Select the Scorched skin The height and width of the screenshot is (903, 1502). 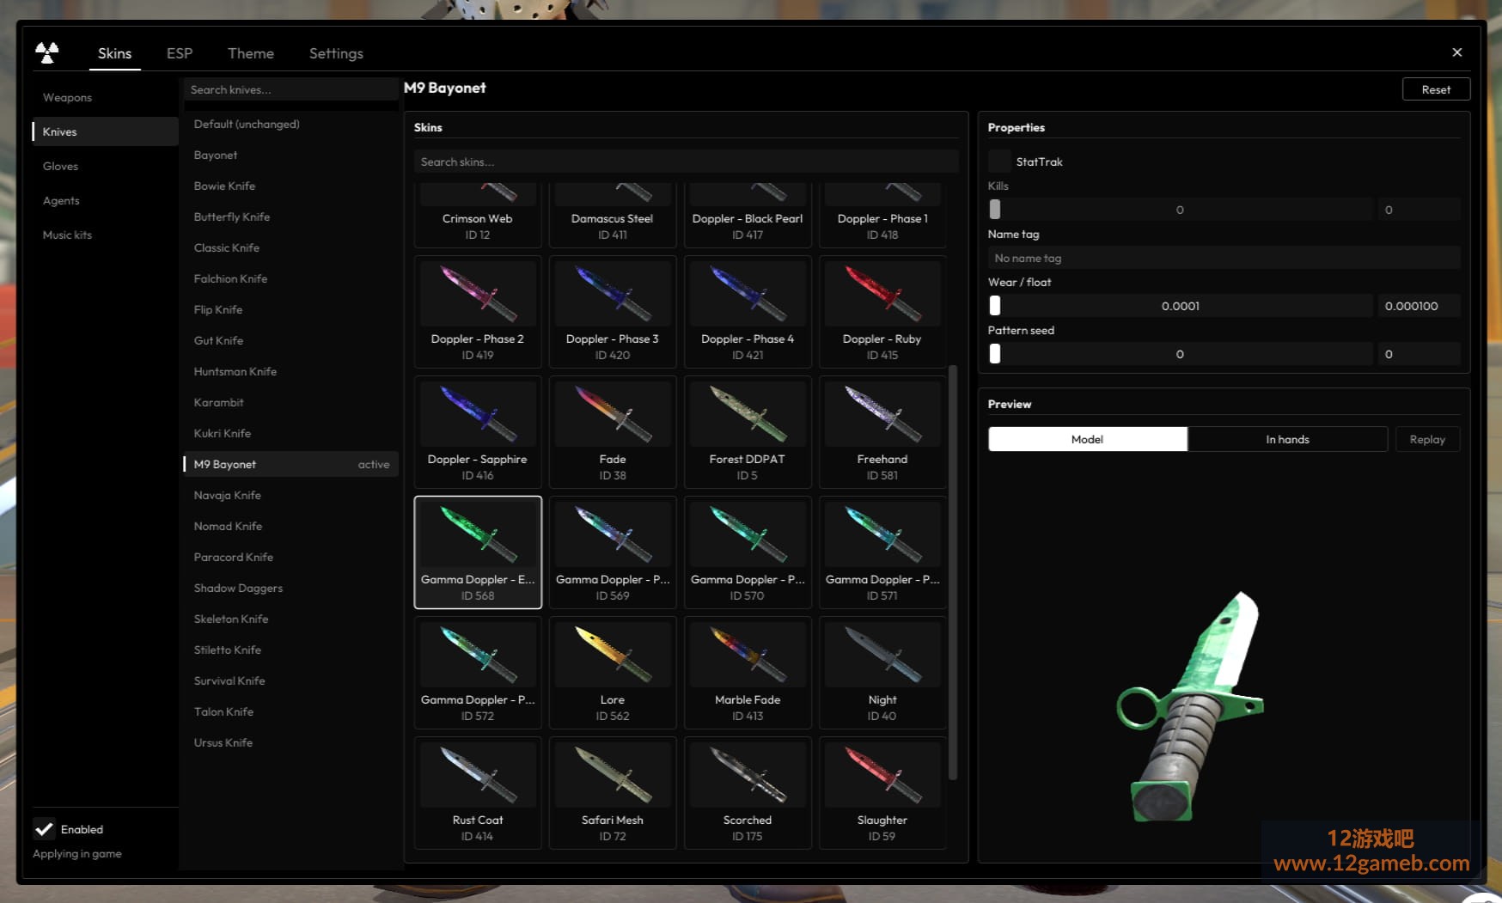click(x=748, y=793)
